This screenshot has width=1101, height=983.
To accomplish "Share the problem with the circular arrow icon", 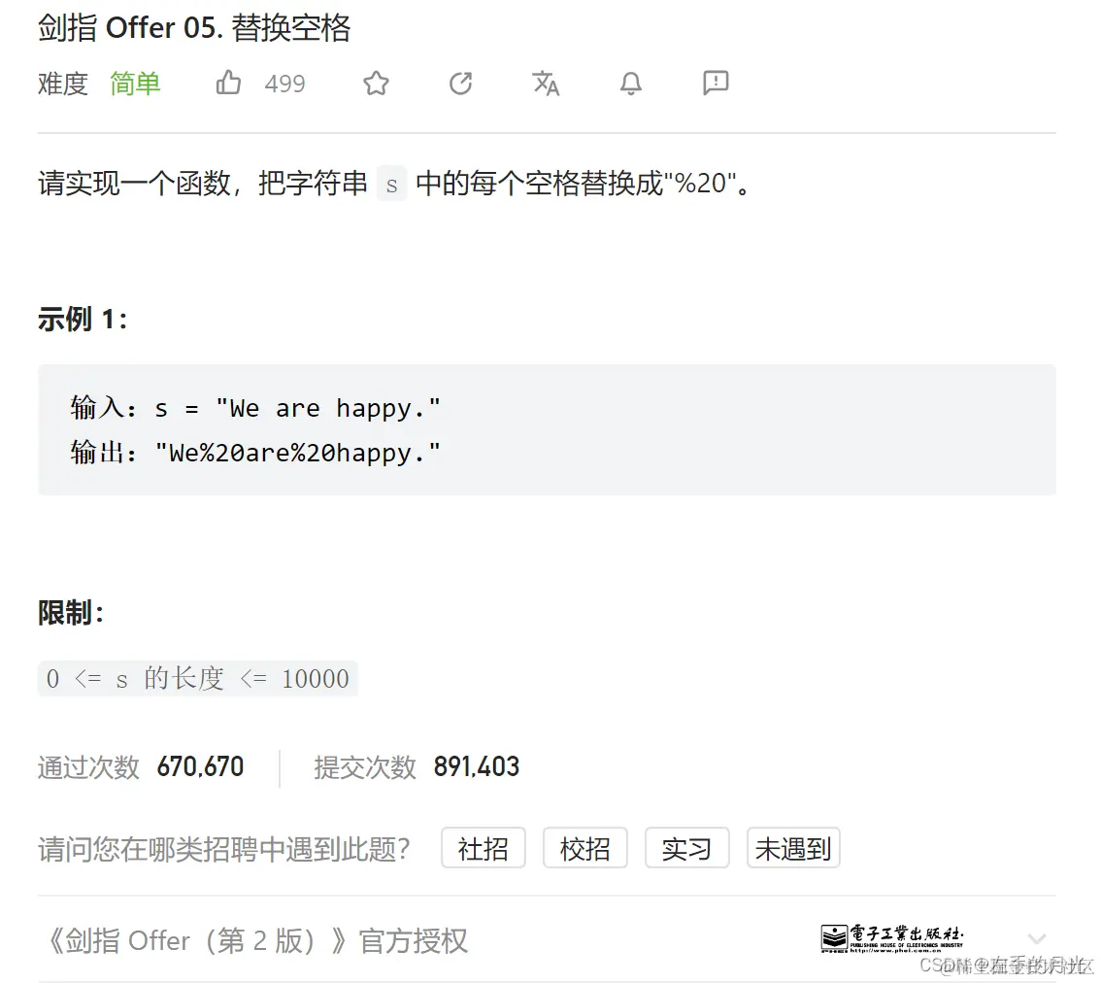I will pos(460,83).
